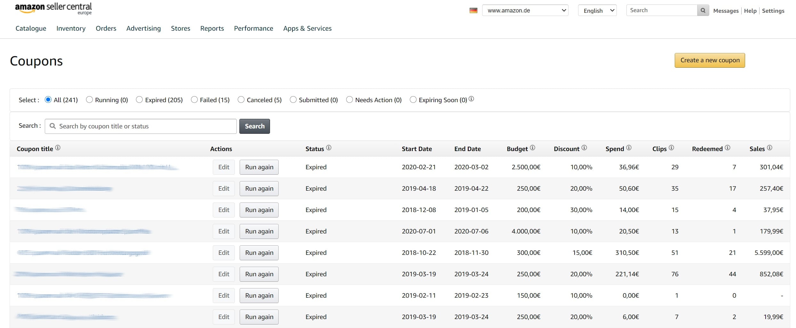This screenshot has height=328, width=796.
Task: Click info icon beside Status header
Action: click(x=329, y=148)
